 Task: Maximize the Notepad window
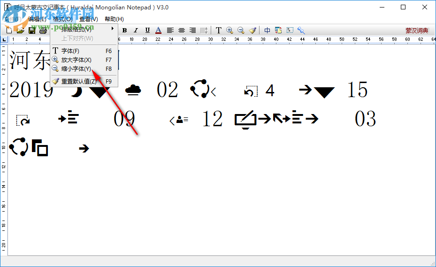tap(403, 7)
